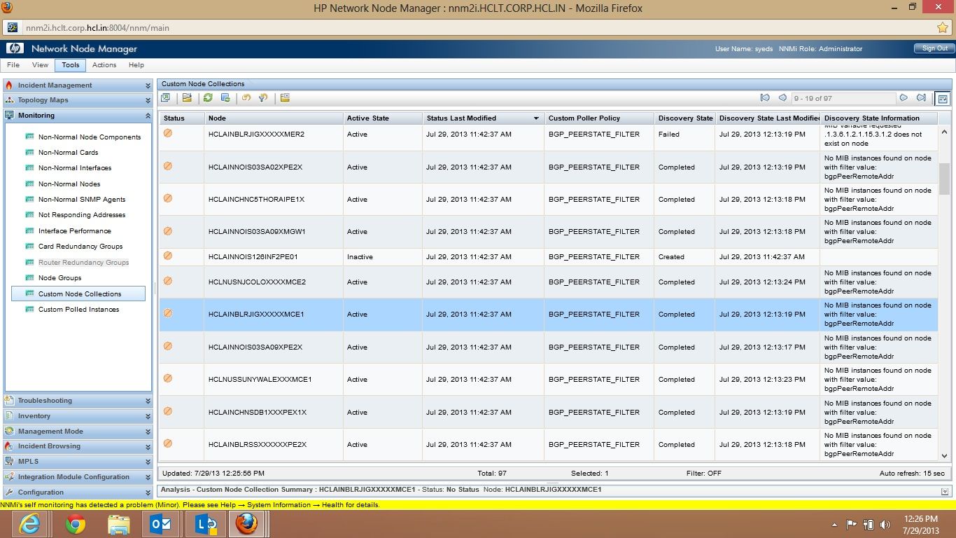This screenshot has width=956, height=538.
Task: Open Non-Normal Interfaces view
Action: (x=75, y=168)
